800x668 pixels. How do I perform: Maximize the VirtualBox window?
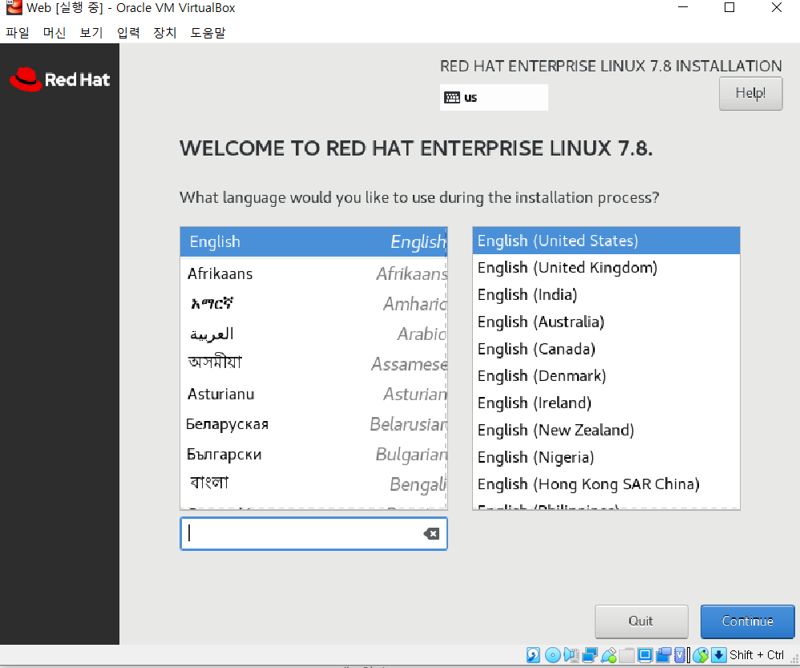click(729, 8)
